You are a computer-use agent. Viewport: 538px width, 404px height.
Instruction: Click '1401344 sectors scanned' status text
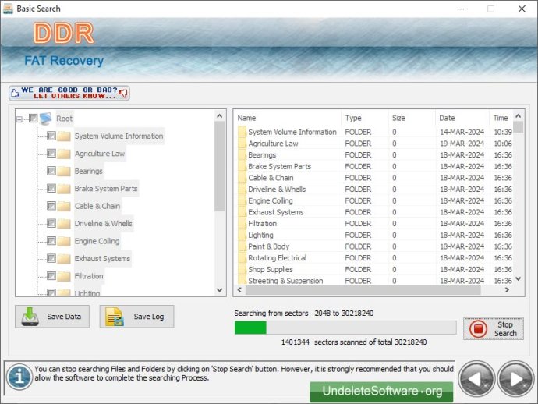click(x=354, y=342)
